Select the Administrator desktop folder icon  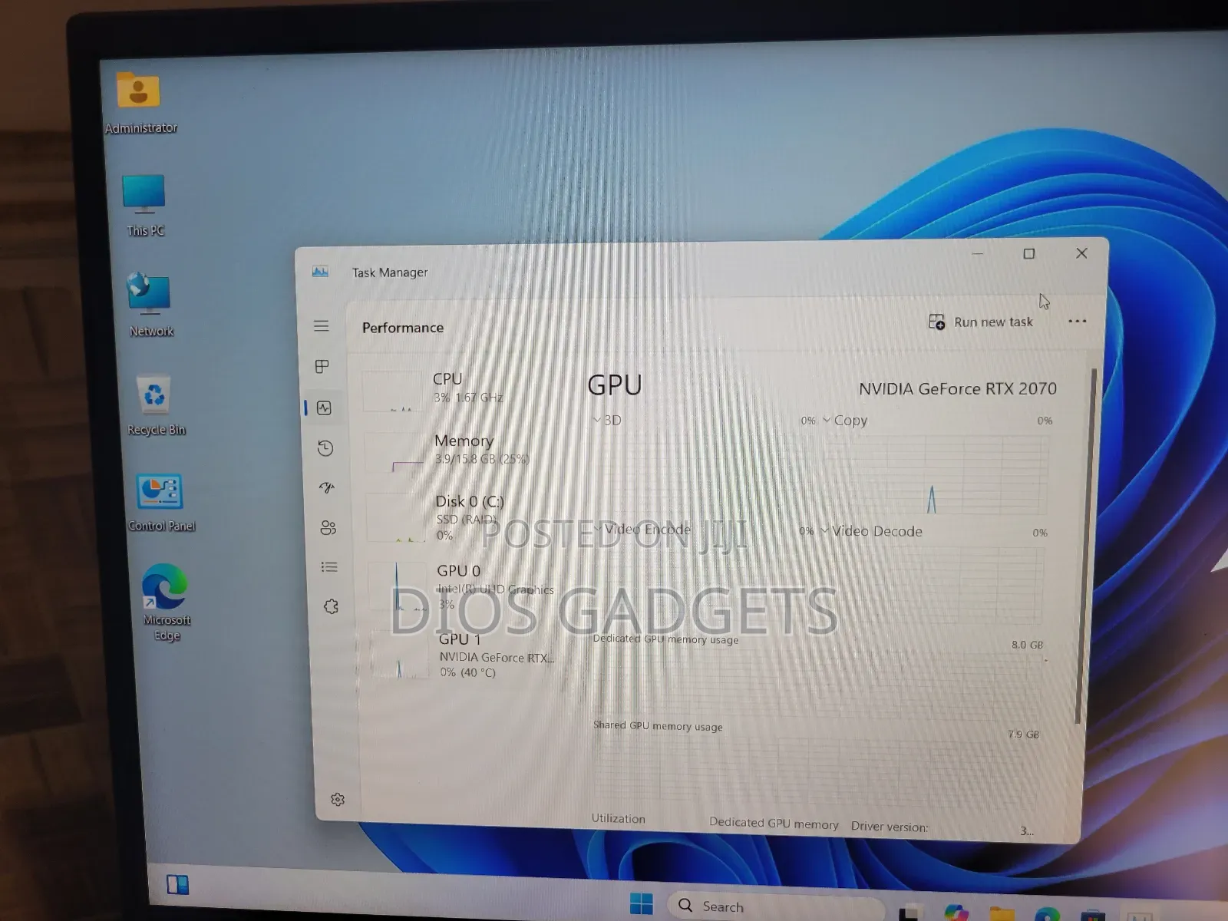point(140,103)
